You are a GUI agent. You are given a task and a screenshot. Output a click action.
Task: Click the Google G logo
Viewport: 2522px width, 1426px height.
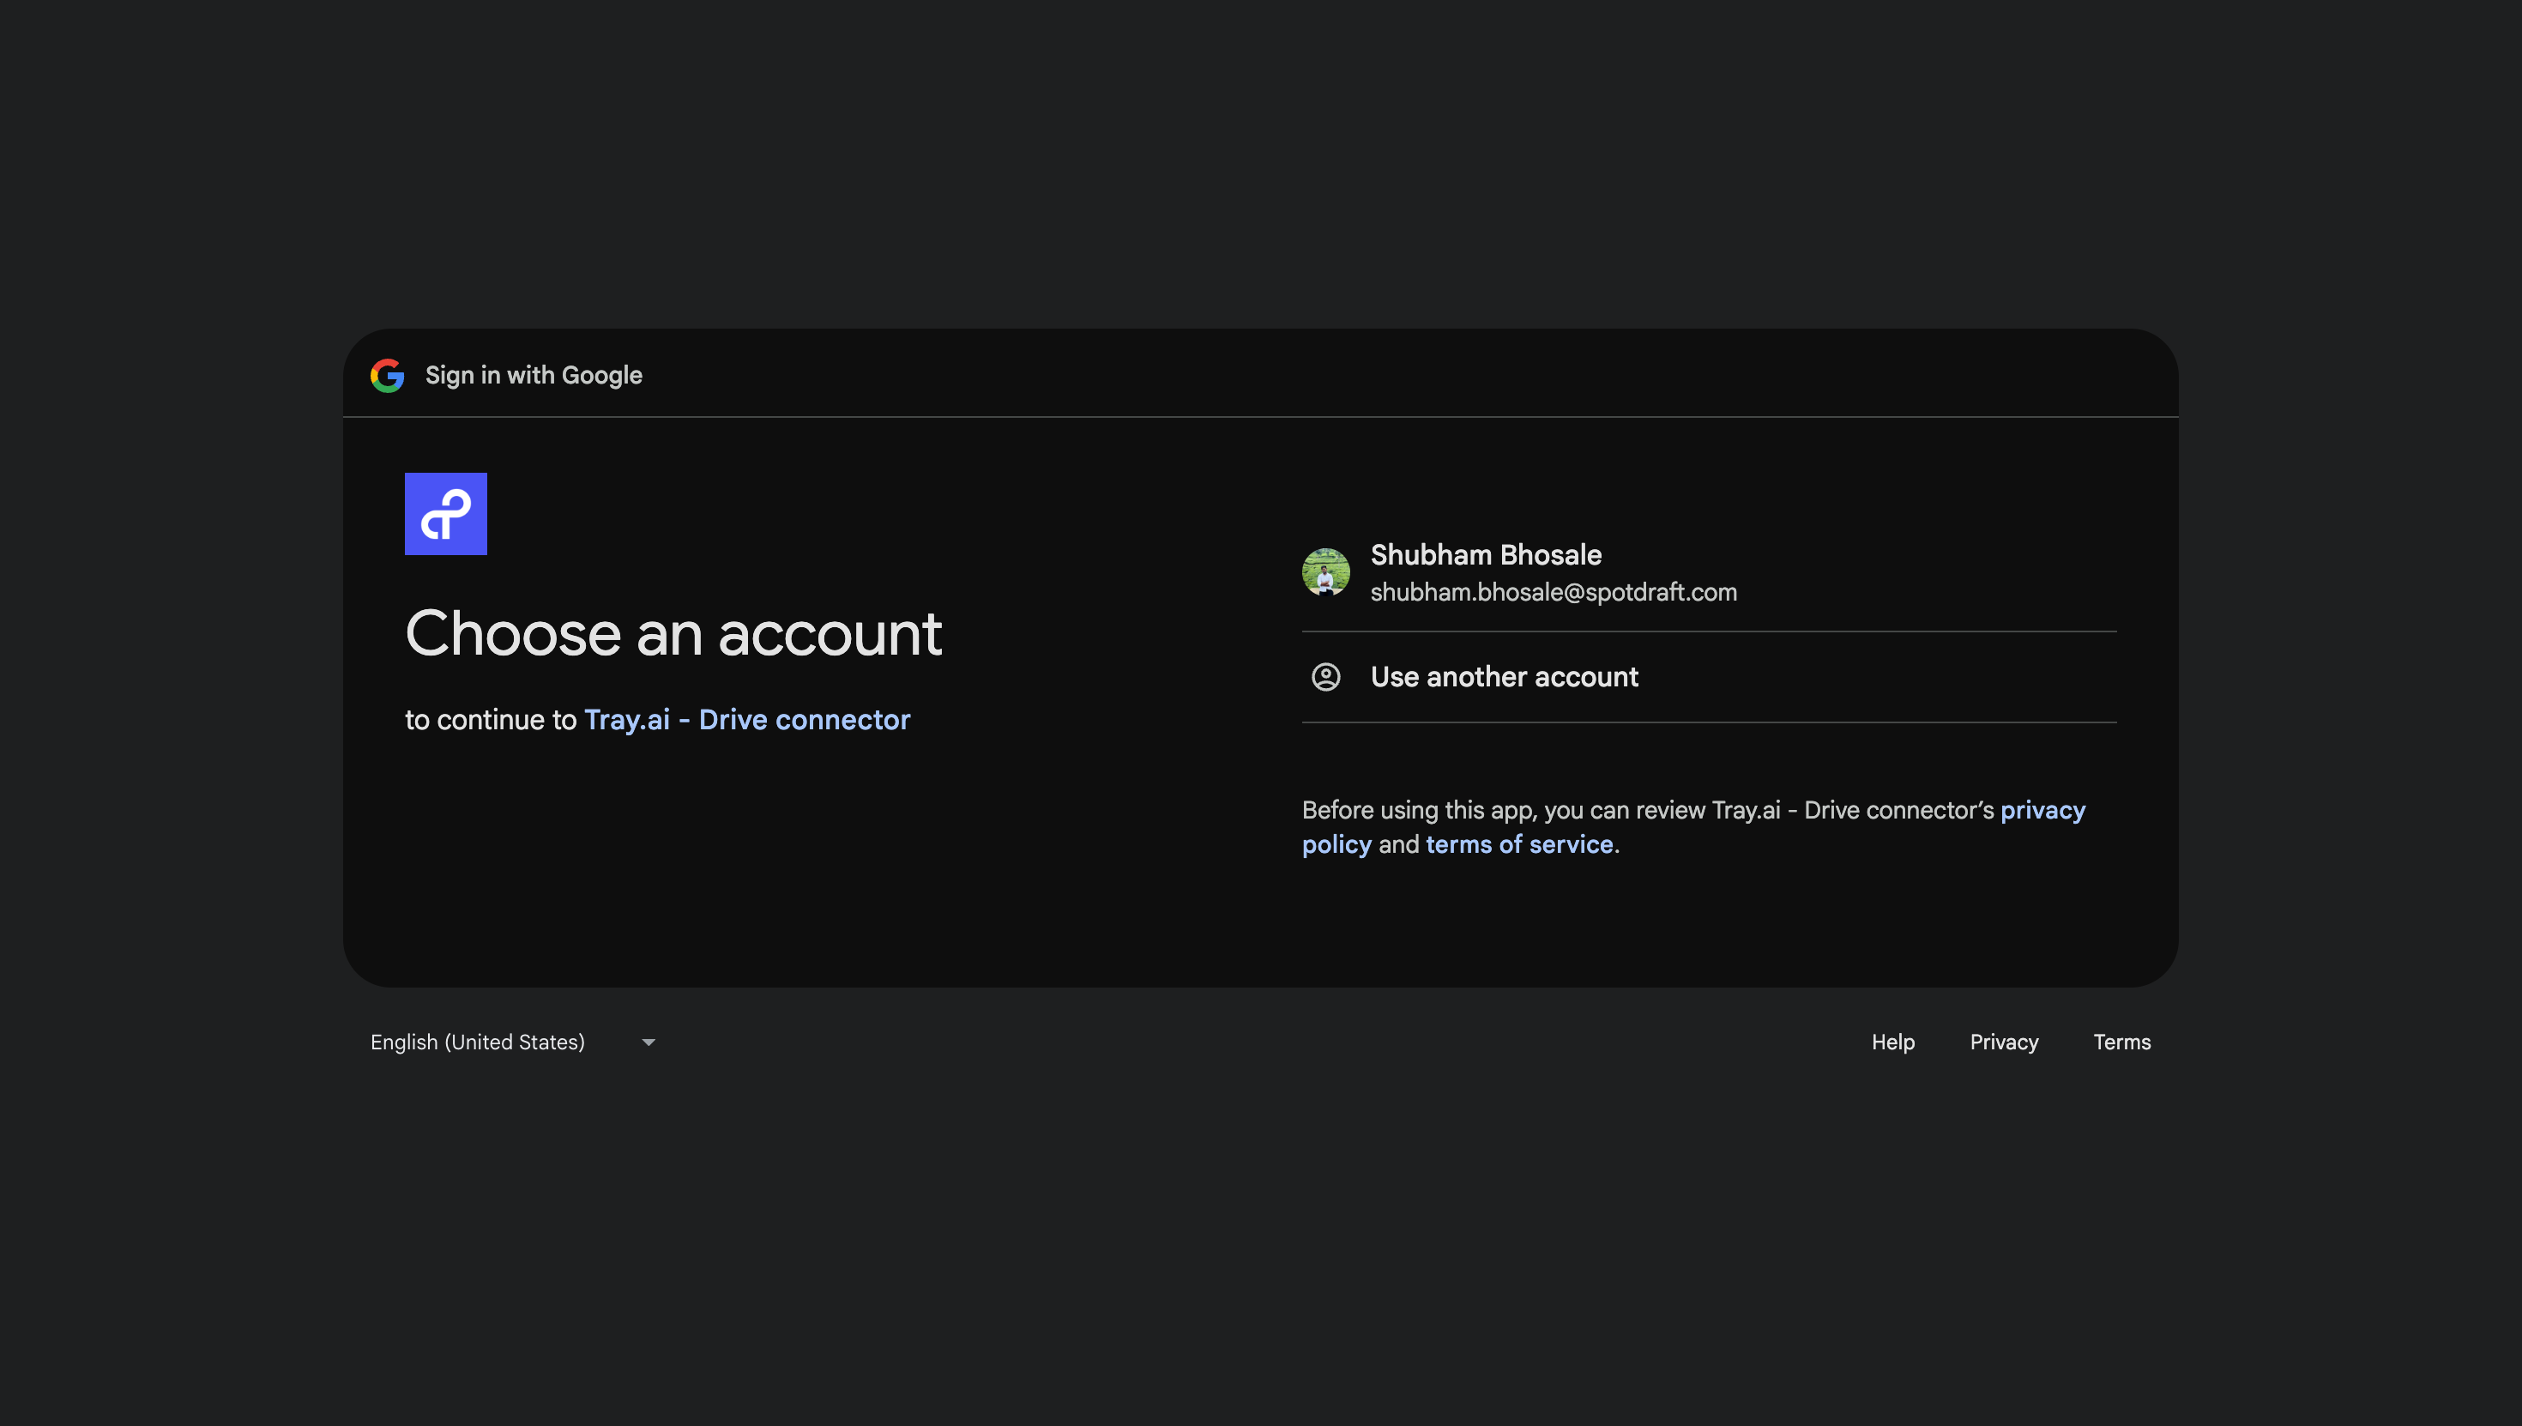click(387, 375)
